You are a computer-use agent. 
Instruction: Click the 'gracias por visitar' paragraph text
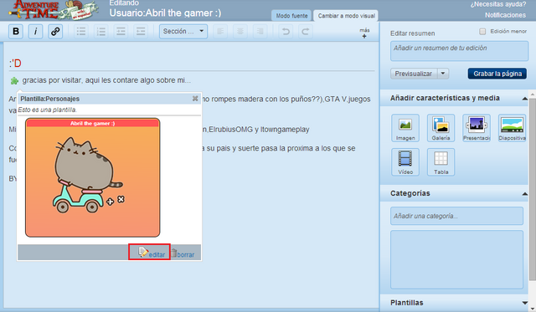click(106, 80)
